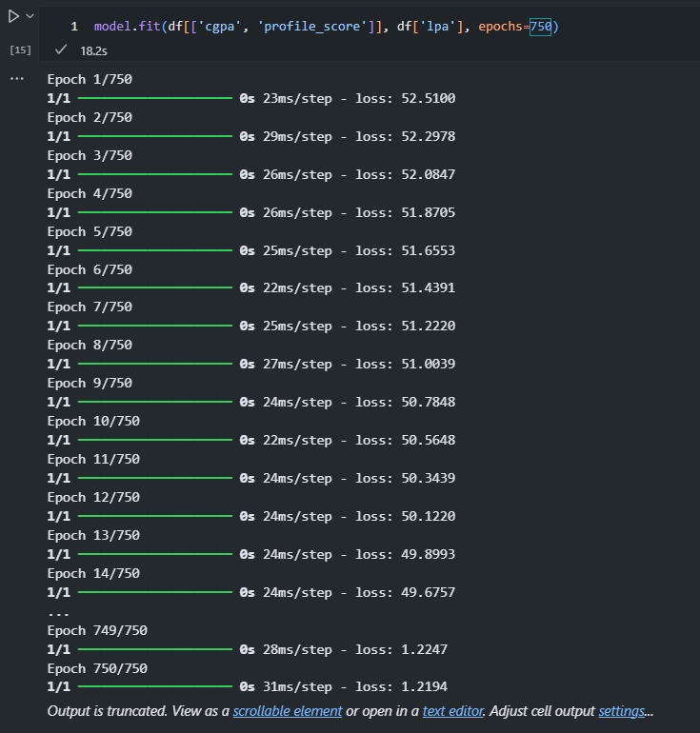Click 'Epoch 2/750' output line
Viewport: 700px width, 733px height.
click(90, 117)
